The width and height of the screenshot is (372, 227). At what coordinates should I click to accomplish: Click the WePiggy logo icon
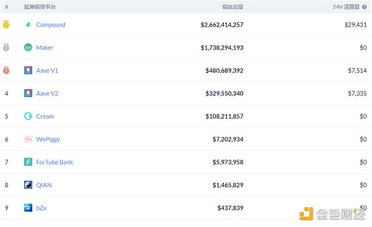(29, 139)
